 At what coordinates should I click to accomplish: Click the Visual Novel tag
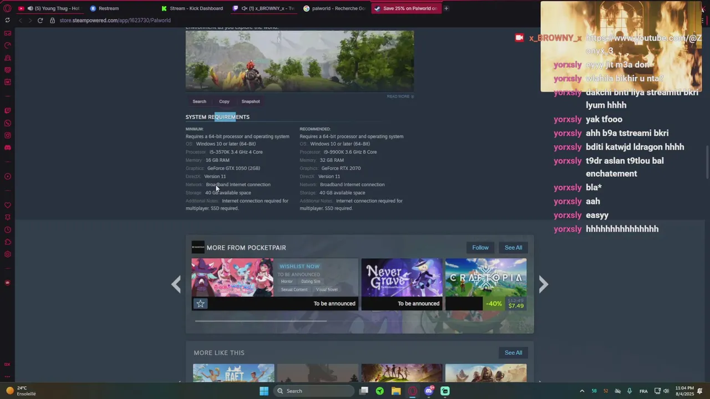click(327, 289)
